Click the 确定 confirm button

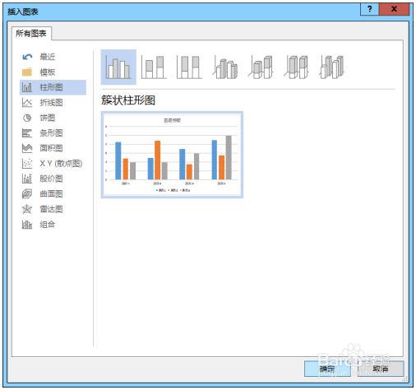[327, 369]
